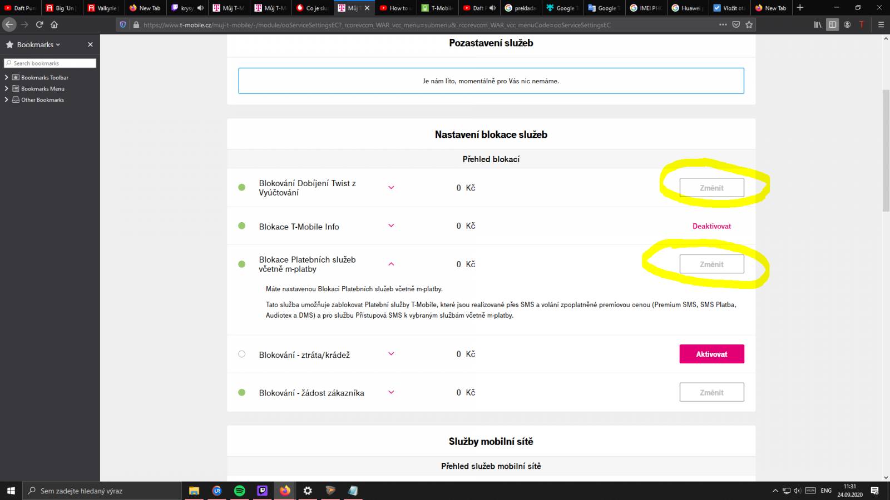The width and height of the screenshot is (890, 500).
Task: Click Aktivovat for Blokování - ztráta/krádež
Action: point(711,354)
